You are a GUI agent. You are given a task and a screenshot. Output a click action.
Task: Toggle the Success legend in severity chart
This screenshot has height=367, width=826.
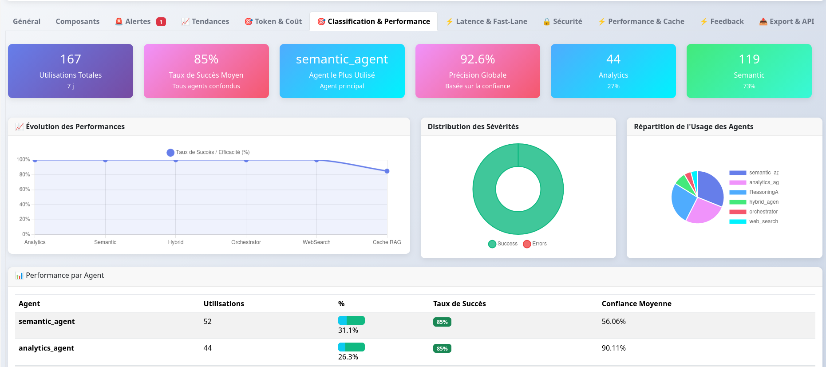[x=503, y=244]
